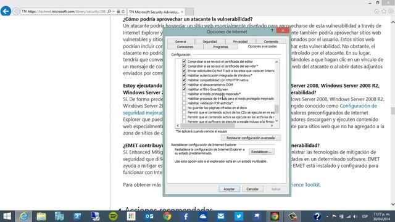Switch to the Contenido tab
The height and width of the screenshot is (222, 395).
271,41
